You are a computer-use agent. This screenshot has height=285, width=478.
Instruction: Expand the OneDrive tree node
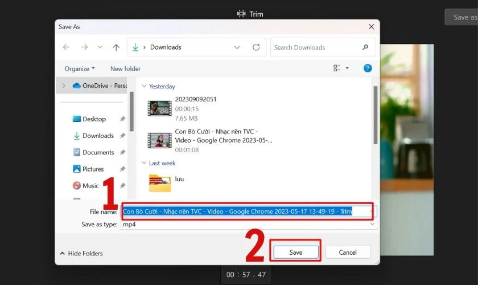click(x=64, y=85)
